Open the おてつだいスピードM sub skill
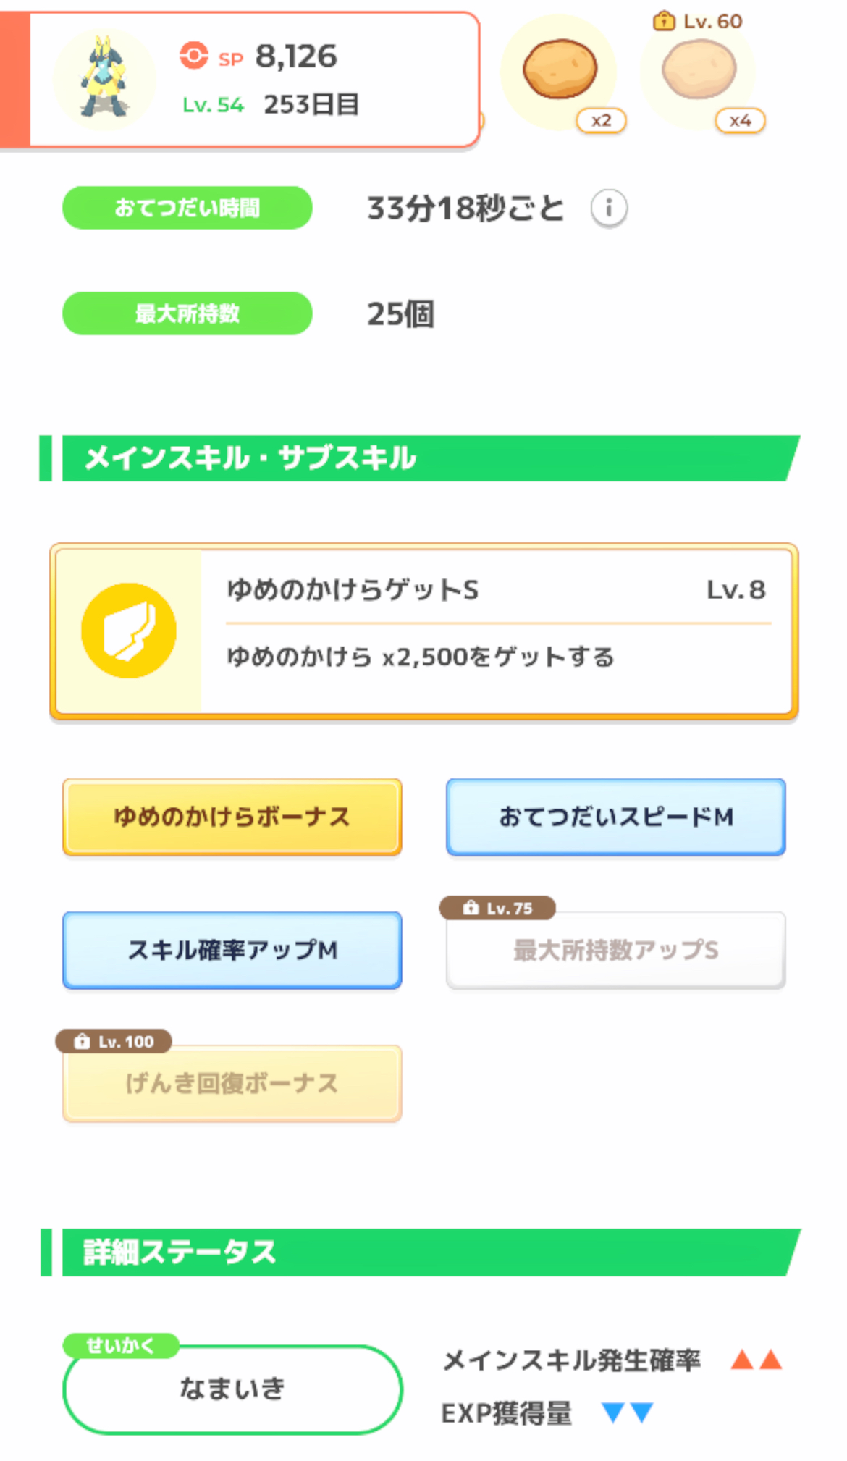This screenshot has width=847, height=1461. click(615, 817)
